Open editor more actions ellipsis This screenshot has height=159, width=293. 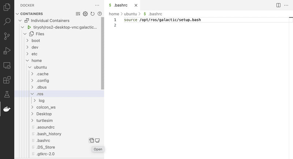[286, 5]
